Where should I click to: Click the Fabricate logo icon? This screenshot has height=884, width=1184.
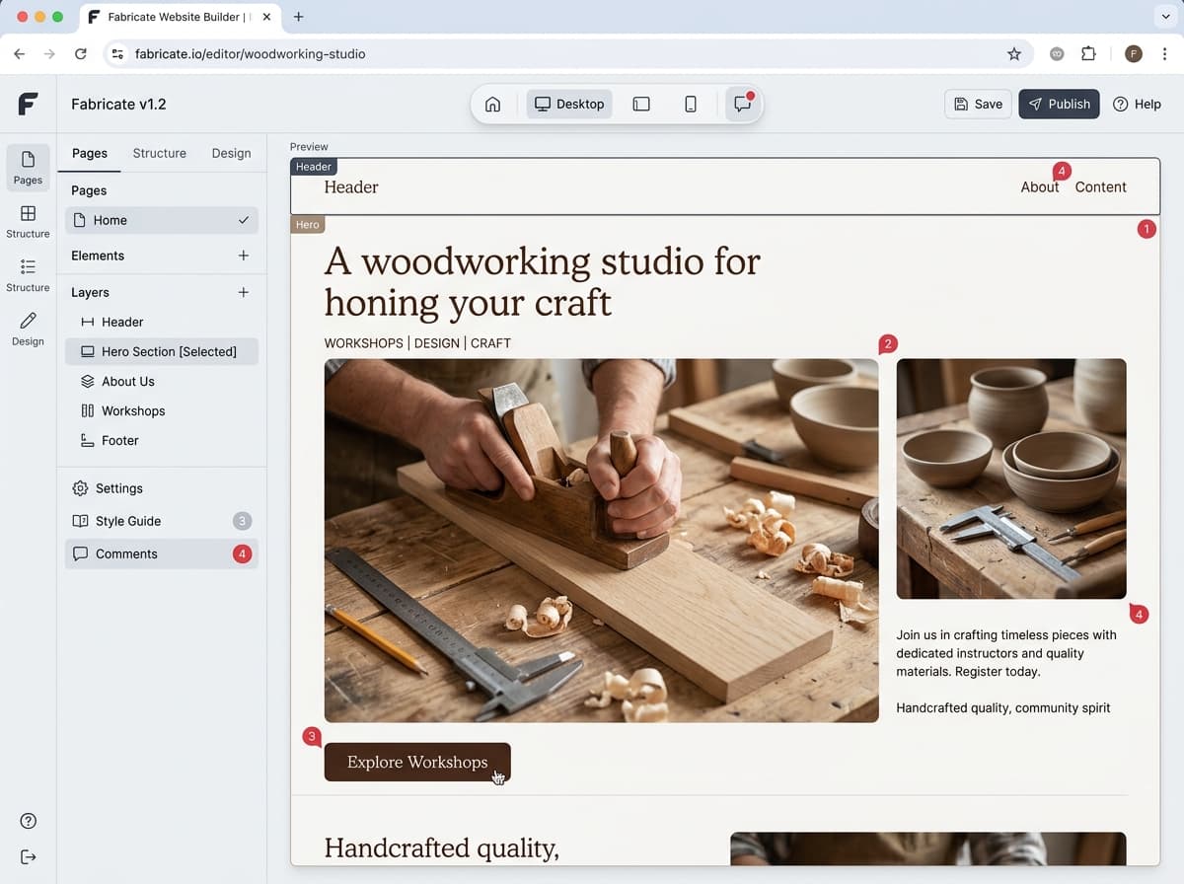tap(28, 104)
